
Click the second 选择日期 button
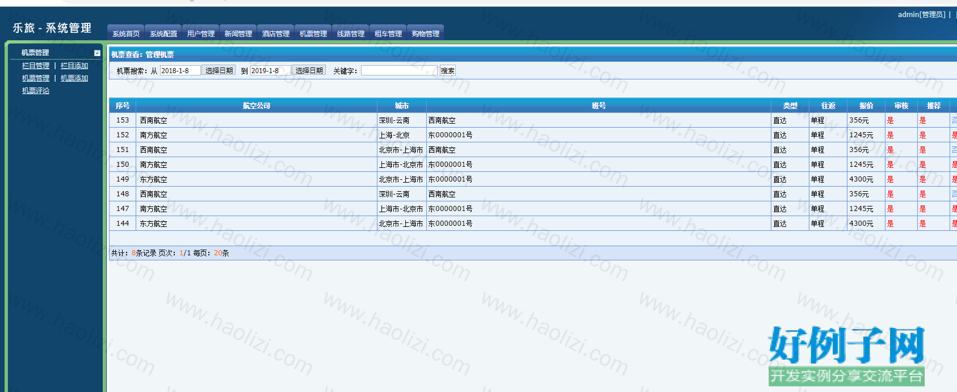(x=309, y=70)
